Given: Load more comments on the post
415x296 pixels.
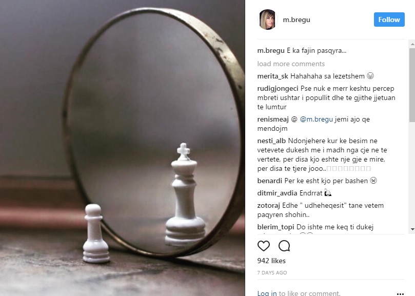Looking at the screenshot, I should click(291, 64).
